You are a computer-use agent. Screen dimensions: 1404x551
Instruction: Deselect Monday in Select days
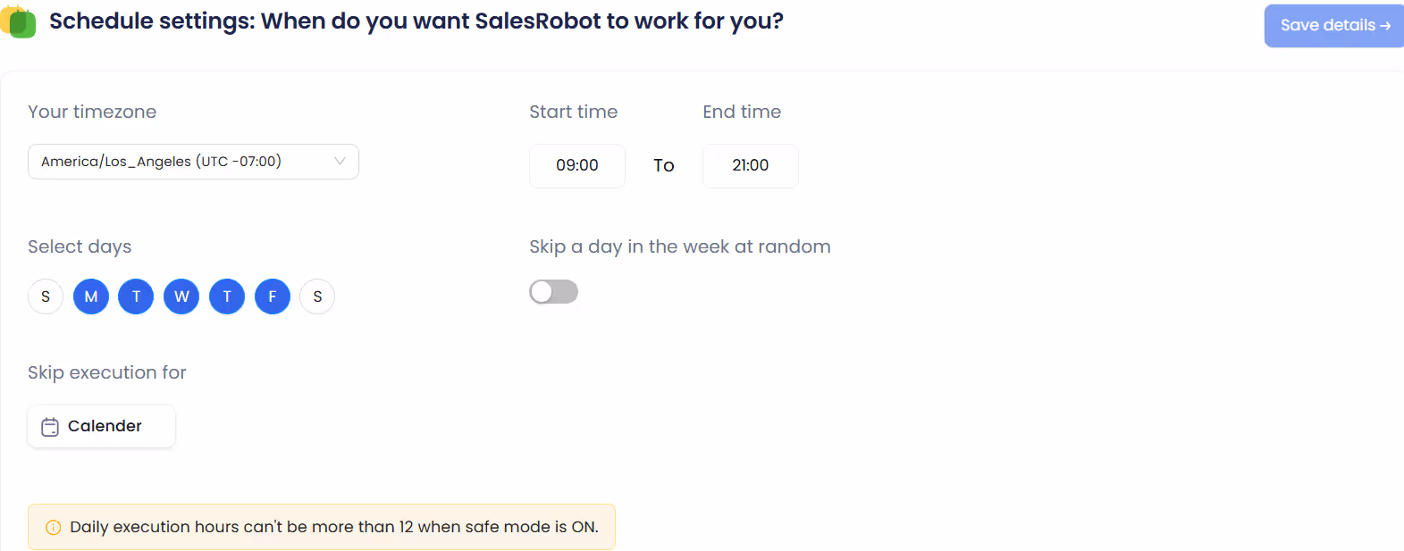pos(90,296)
